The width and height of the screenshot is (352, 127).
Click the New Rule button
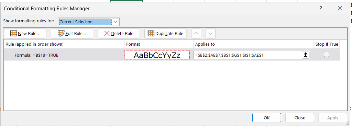coord(25,34)
